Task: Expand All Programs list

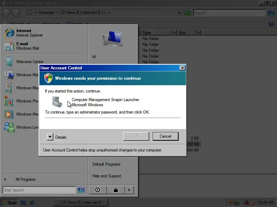Action: click(25, 179)
